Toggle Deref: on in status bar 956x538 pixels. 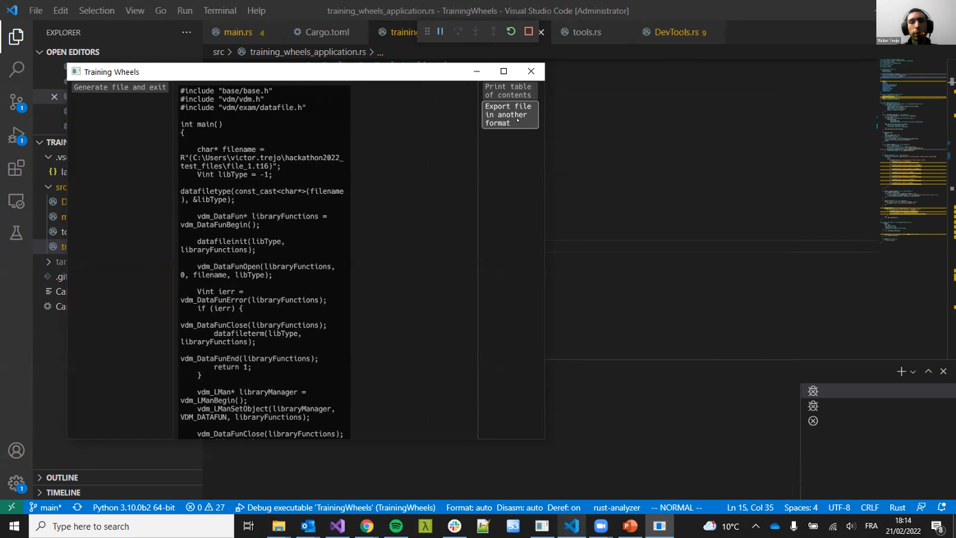tap(563, 508)
